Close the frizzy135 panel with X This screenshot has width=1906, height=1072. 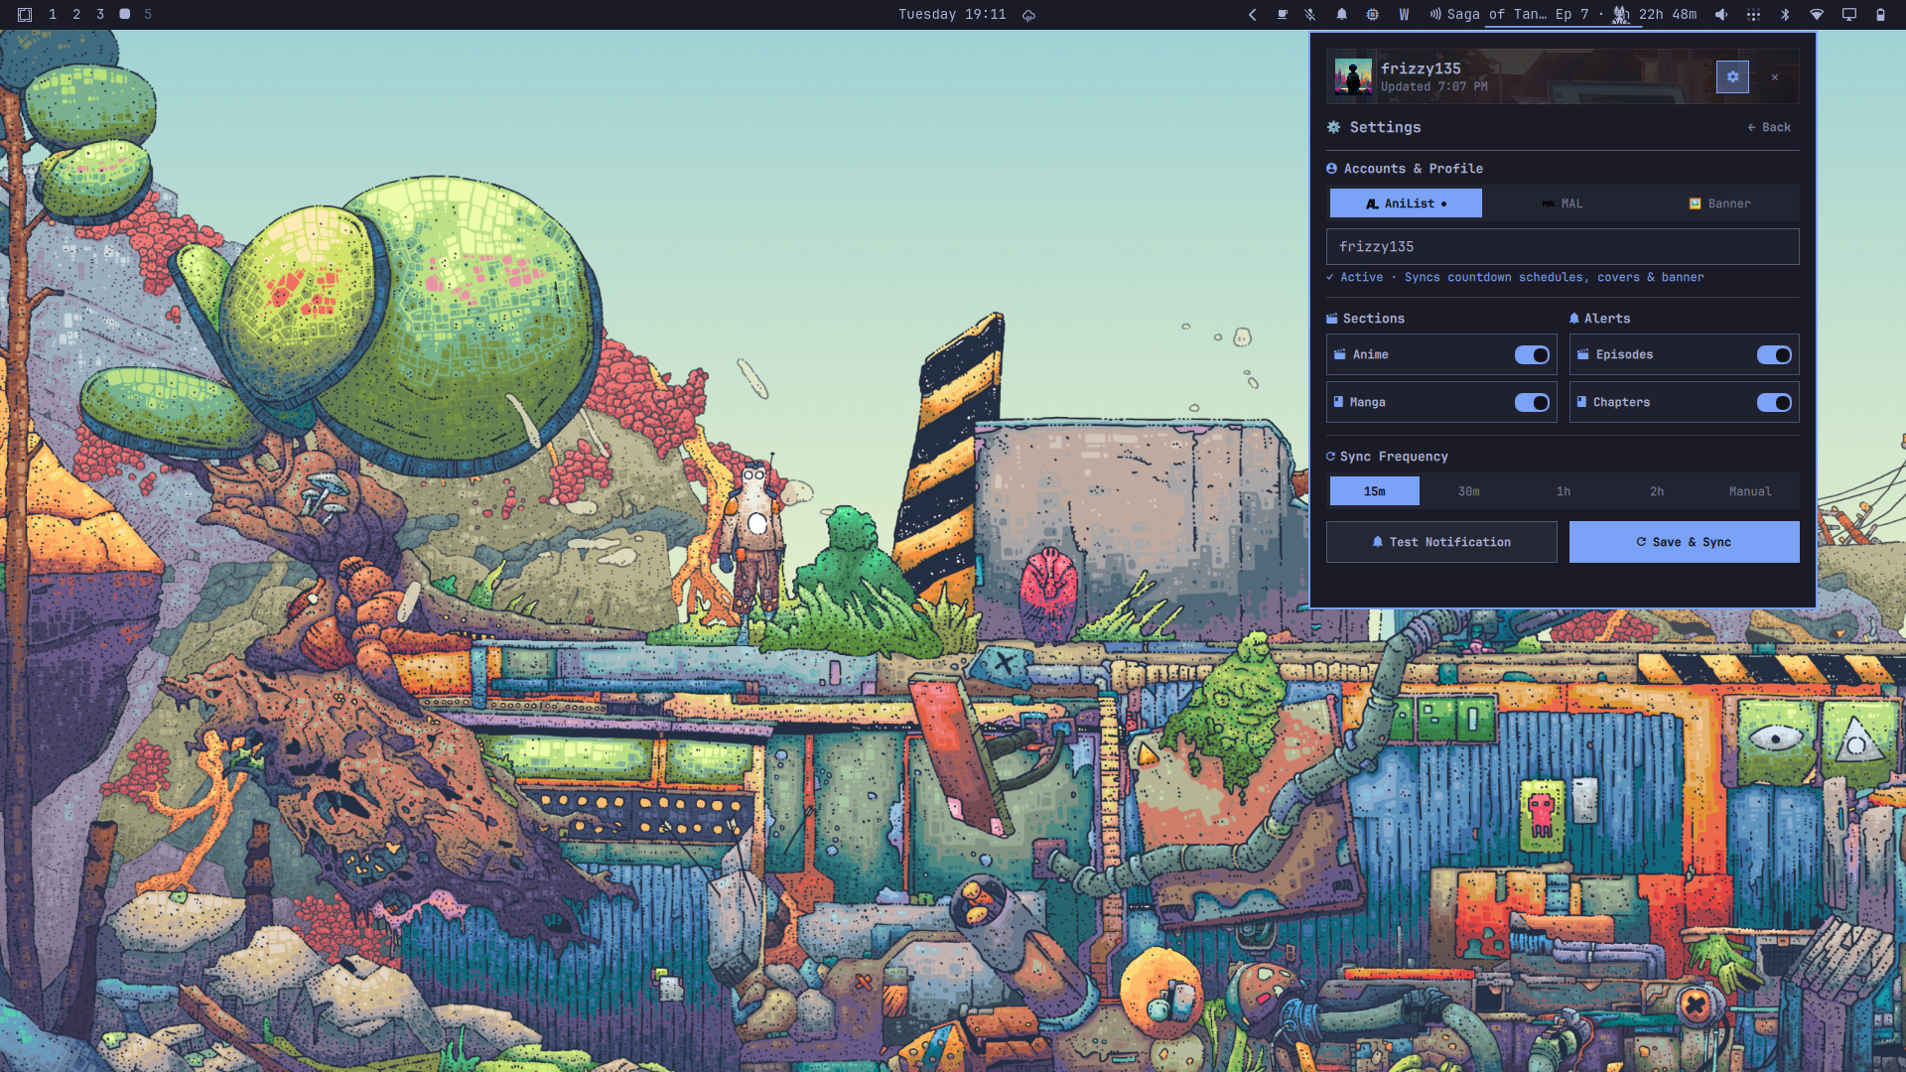(1775, 76)
